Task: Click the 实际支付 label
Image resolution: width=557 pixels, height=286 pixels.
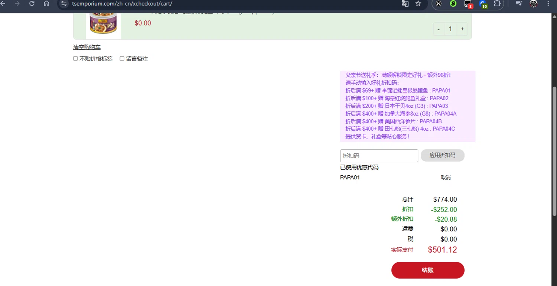Action: (402, 250)
